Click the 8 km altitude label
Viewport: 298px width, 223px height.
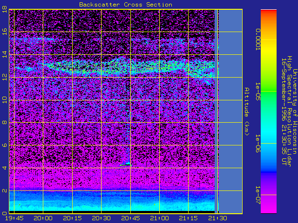click(5, 122)
